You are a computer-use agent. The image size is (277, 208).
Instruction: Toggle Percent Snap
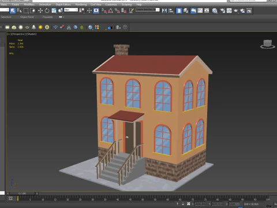[x=117, y=10]
